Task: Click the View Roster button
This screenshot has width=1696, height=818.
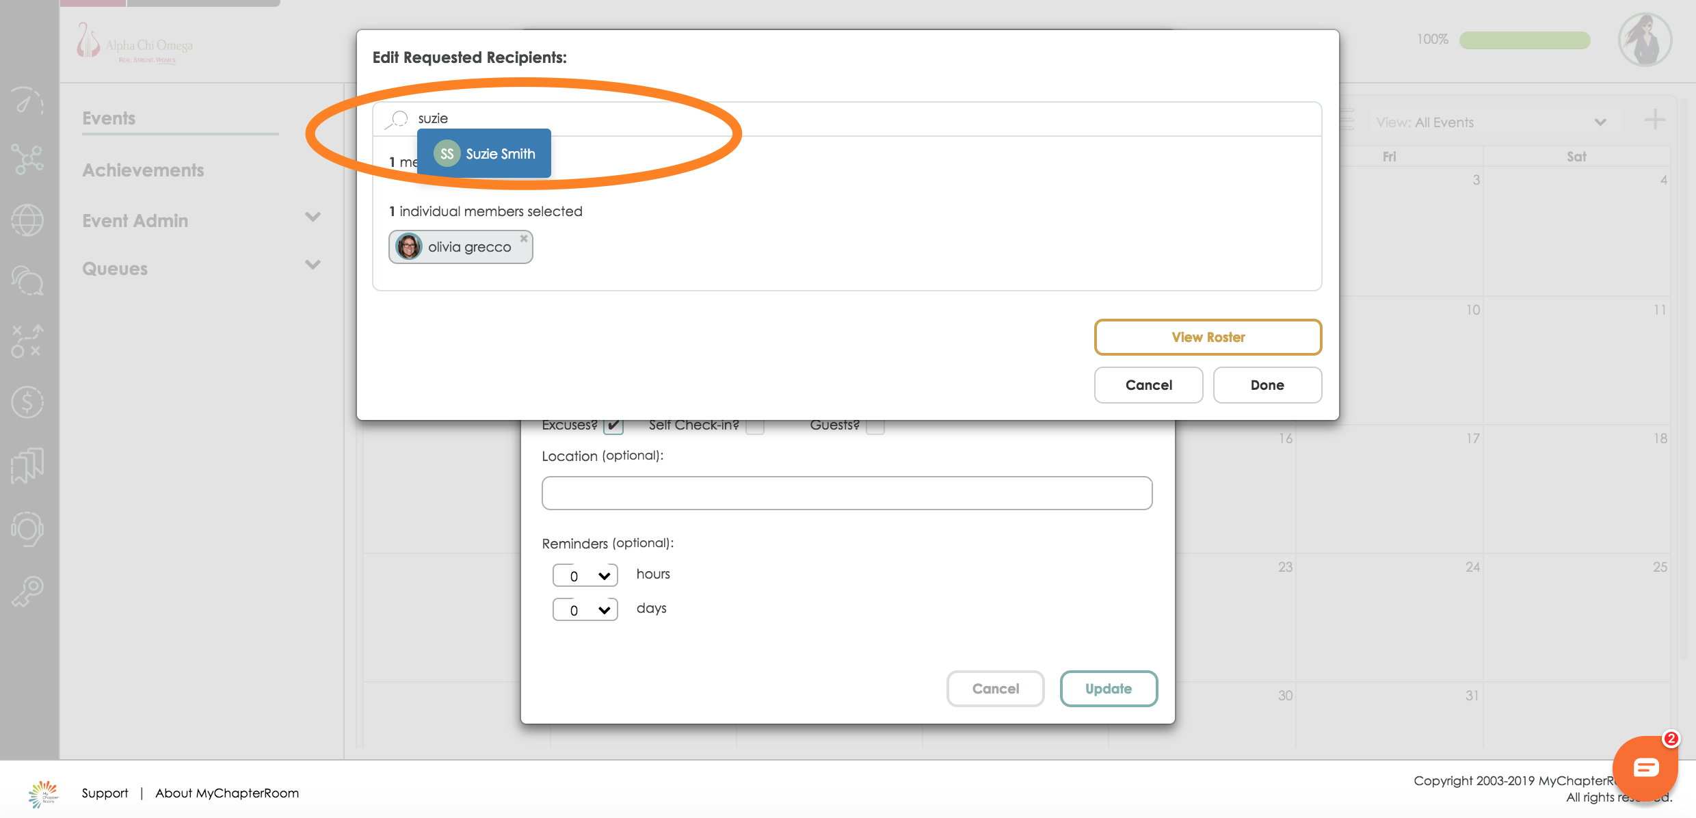Action: click(x=1208, y=337)
